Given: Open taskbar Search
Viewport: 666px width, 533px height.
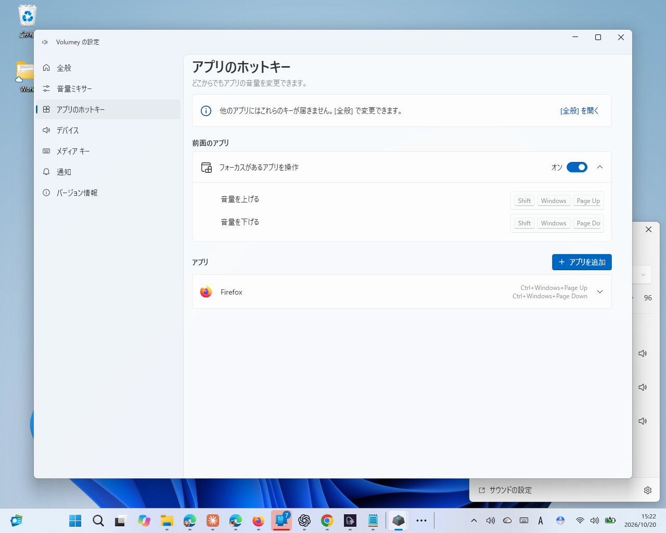Looking at the screenshot, I should coord(98,521).
